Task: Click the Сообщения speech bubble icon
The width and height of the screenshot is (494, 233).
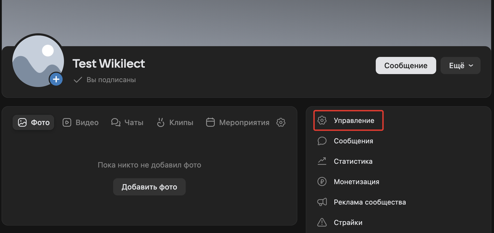Action: tap(322, 141)
